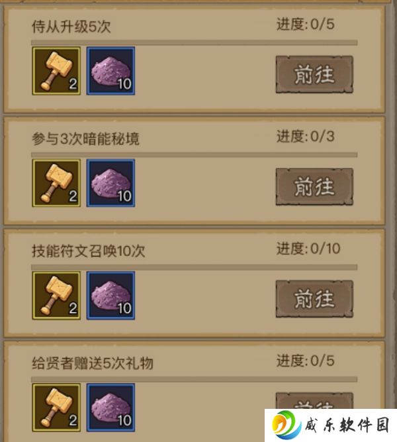Click the progress bar under 技能符文召唤10次
This screenshot has width=397, height=442.
(x=195, y=267)
